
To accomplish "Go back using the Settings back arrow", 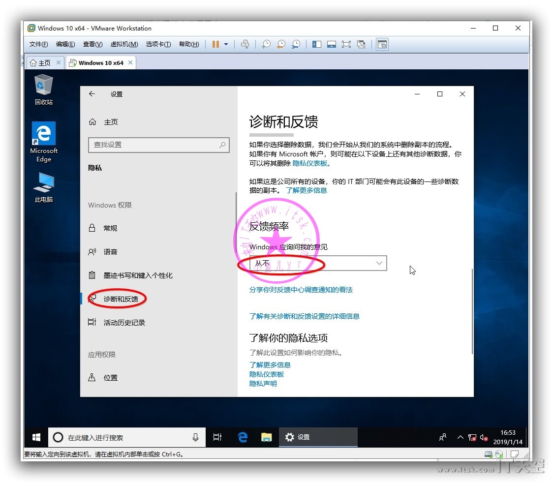I will point(92,94).
